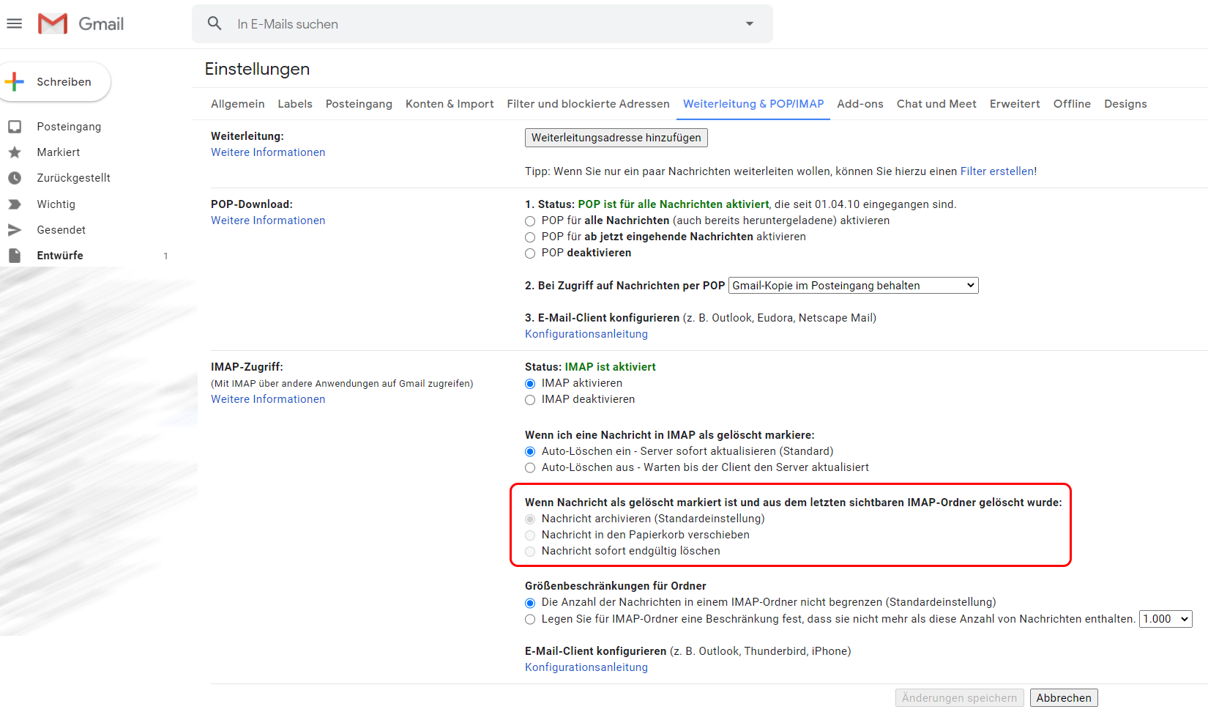Click the Entwürfe document icon
The image size is (1208, 723).
coord(15,256)
